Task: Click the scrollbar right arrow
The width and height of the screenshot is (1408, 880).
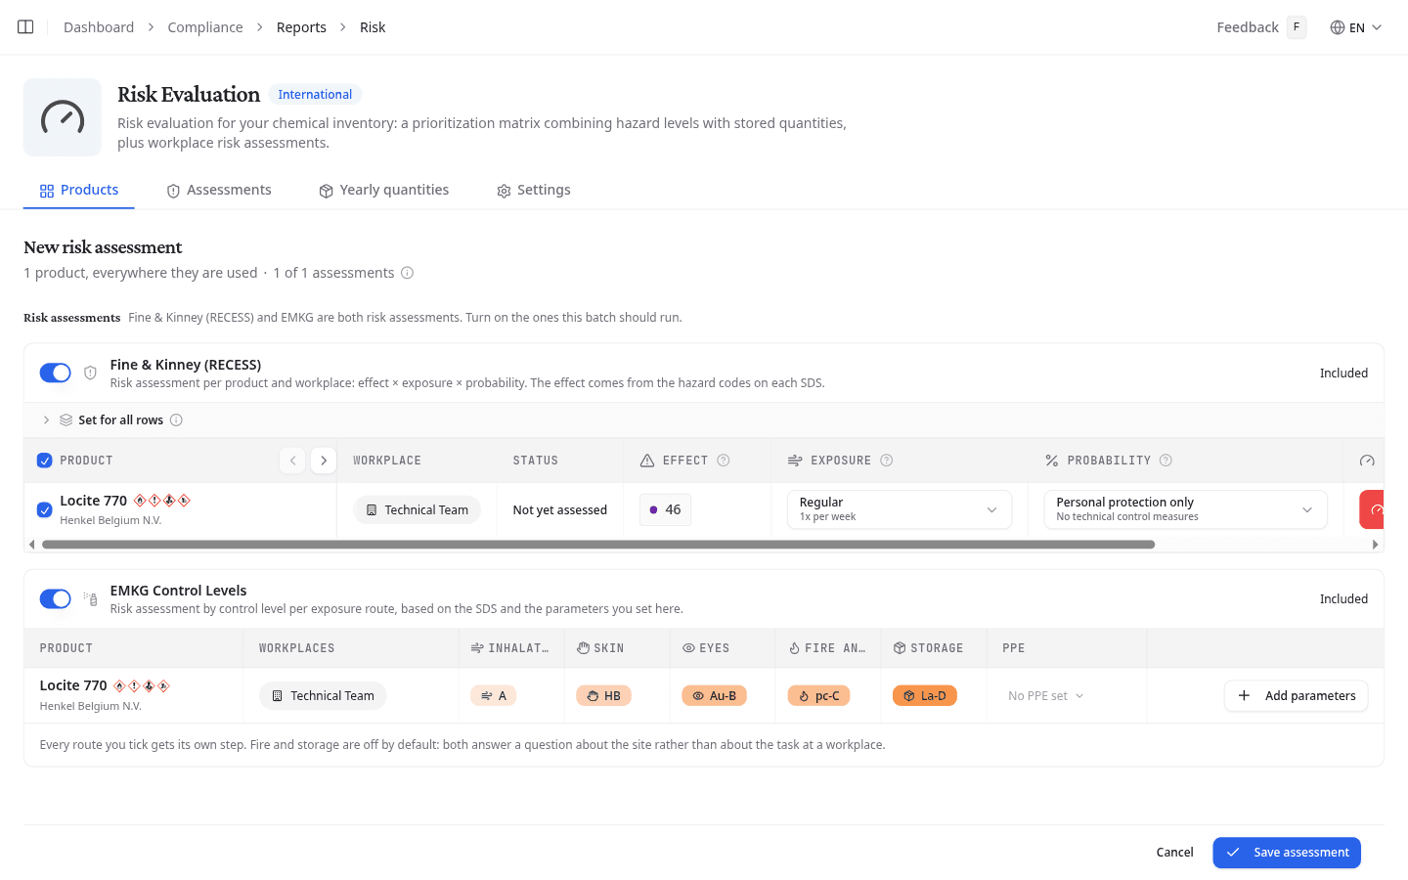Action: pyautogui.click(x=1376, y=545)
